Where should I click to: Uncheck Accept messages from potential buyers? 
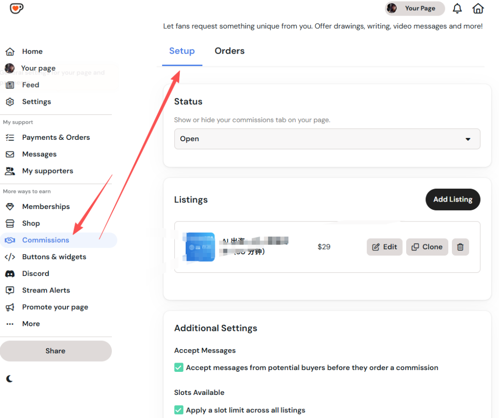(179, 368)
